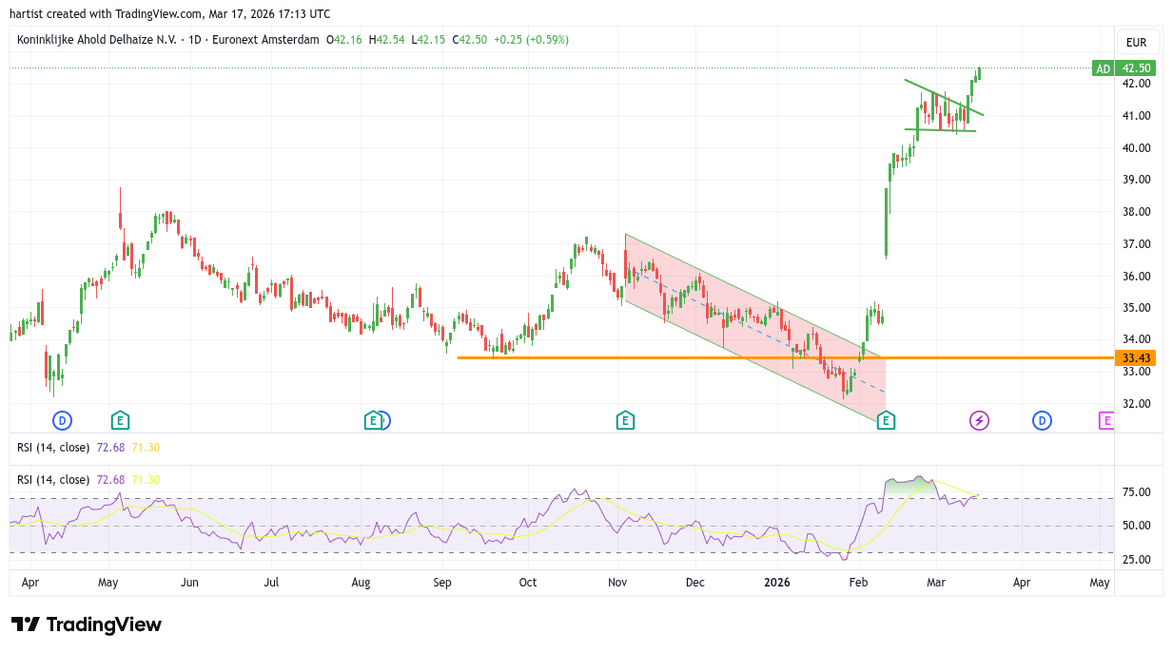Image resolution: width=1173 pixels, height=653 pixels.
Task: Click the yellow 71.30 RSI average value
Action: [146, 480]
